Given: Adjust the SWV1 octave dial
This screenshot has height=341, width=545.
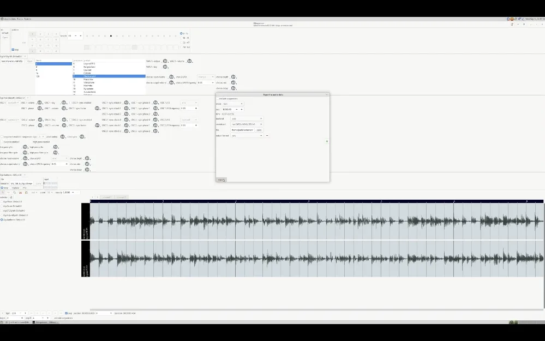Looking at the screenshot, I should tap(165, 61).
